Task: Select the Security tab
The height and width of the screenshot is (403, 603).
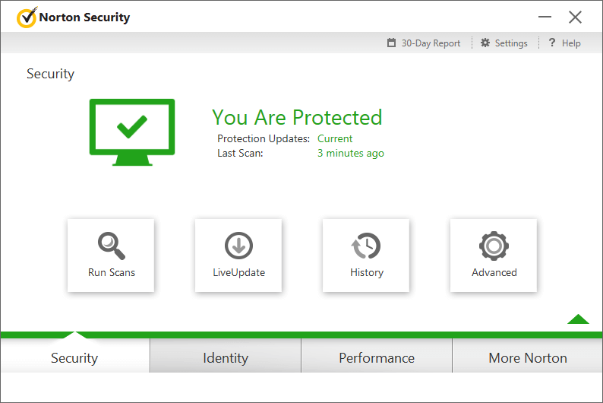Action: [74, 358]
